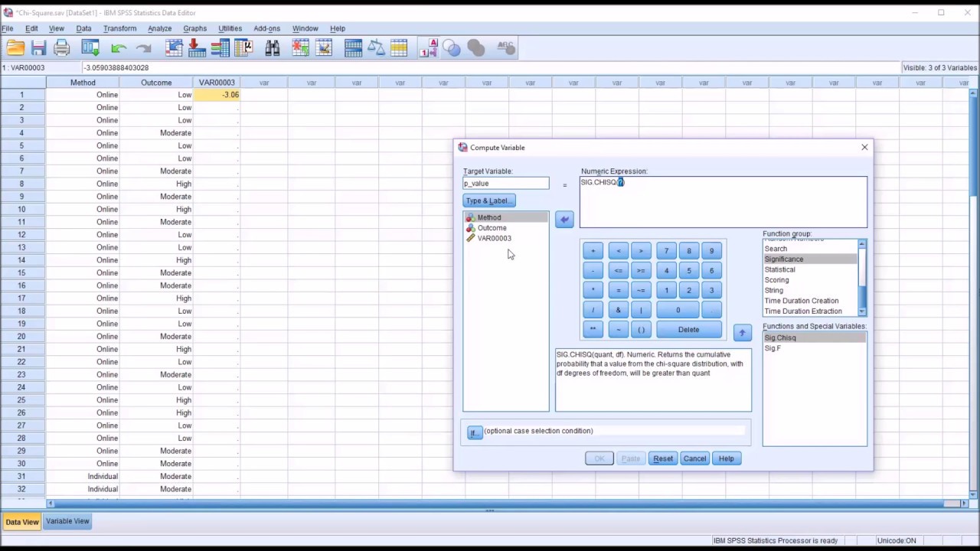Click the green Undo arrow icon
This screenshot has height=551, width=980.
click(118, 48)
